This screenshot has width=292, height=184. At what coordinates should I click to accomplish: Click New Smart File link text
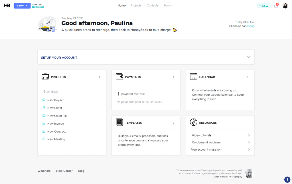tap(57, 116)
